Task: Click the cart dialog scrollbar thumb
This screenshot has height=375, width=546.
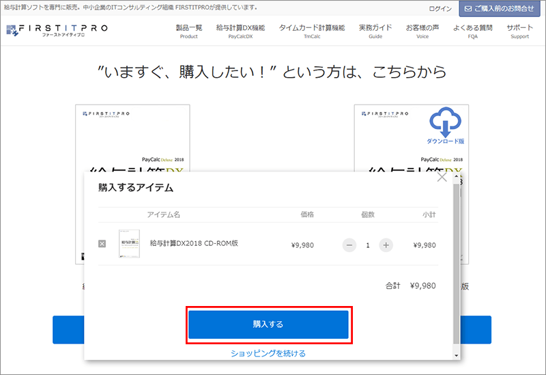Action: point(456,264)
